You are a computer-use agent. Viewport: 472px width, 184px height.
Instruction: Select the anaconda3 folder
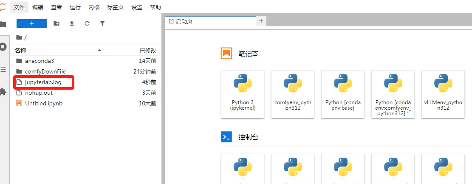[x=86, y=61]
